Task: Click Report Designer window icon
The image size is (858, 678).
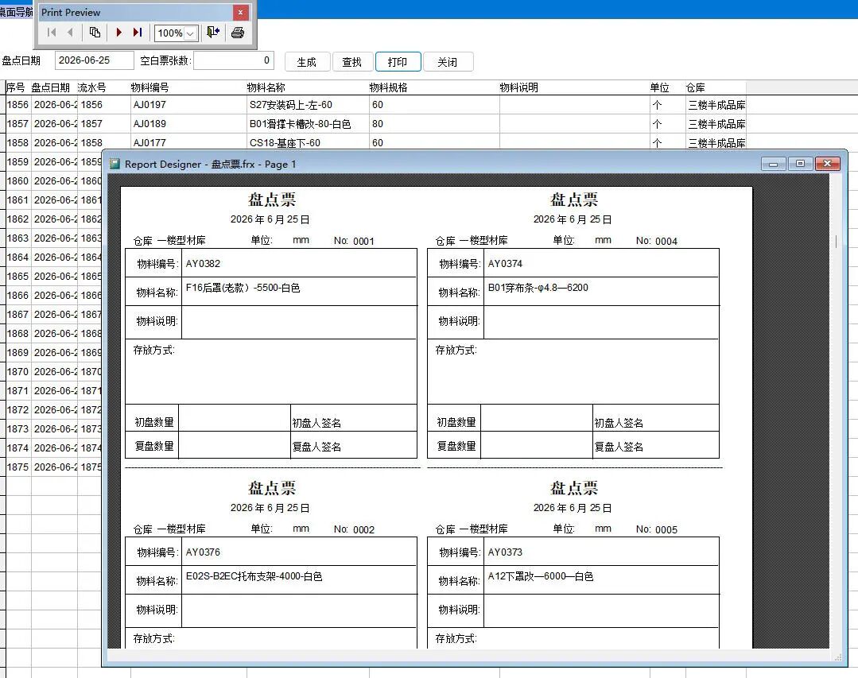Action: [x=115, y=164]
